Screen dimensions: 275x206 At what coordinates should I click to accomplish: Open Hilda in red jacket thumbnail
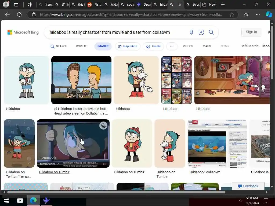point(132,144)
